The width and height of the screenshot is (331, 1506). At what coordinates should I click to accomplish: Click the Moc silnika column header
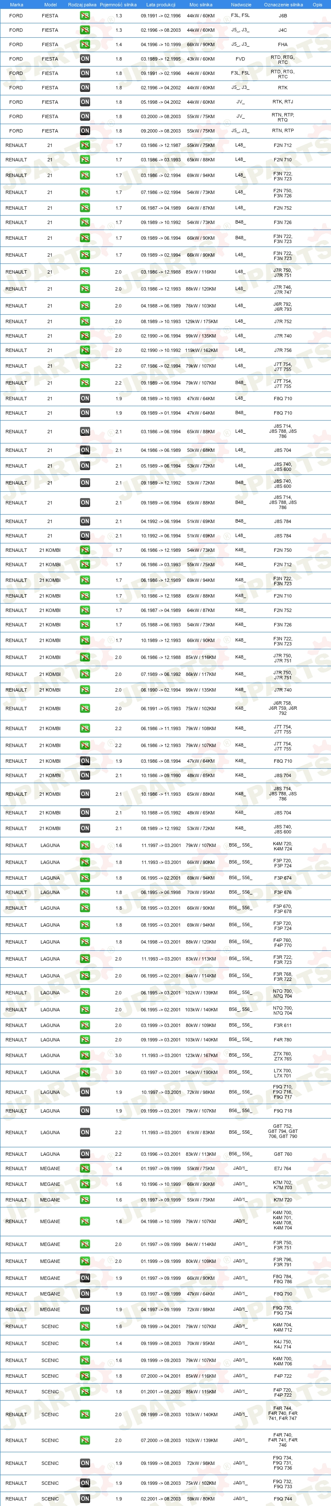pyautogui.click(x=201, y=5)
